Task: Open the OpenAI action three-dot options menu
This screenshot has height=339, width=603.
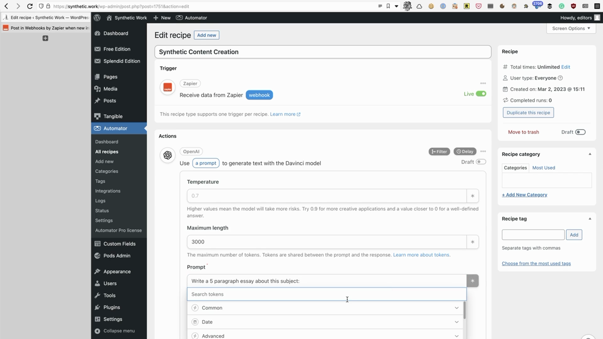Action: [483, 151]
